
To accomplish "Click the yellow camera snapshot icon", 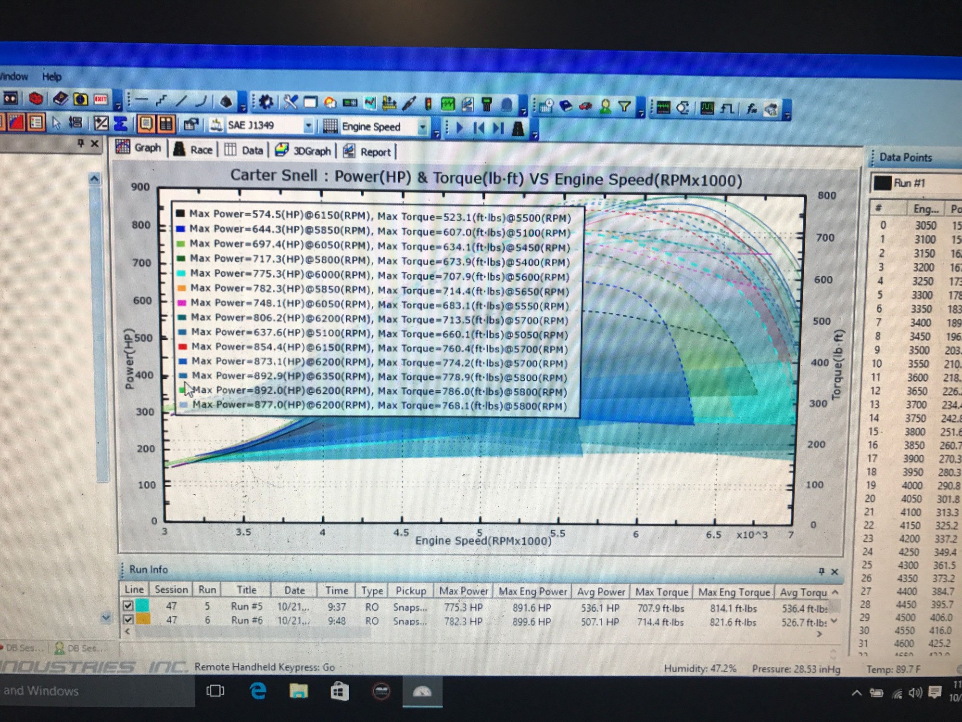I will pos(80,99).
